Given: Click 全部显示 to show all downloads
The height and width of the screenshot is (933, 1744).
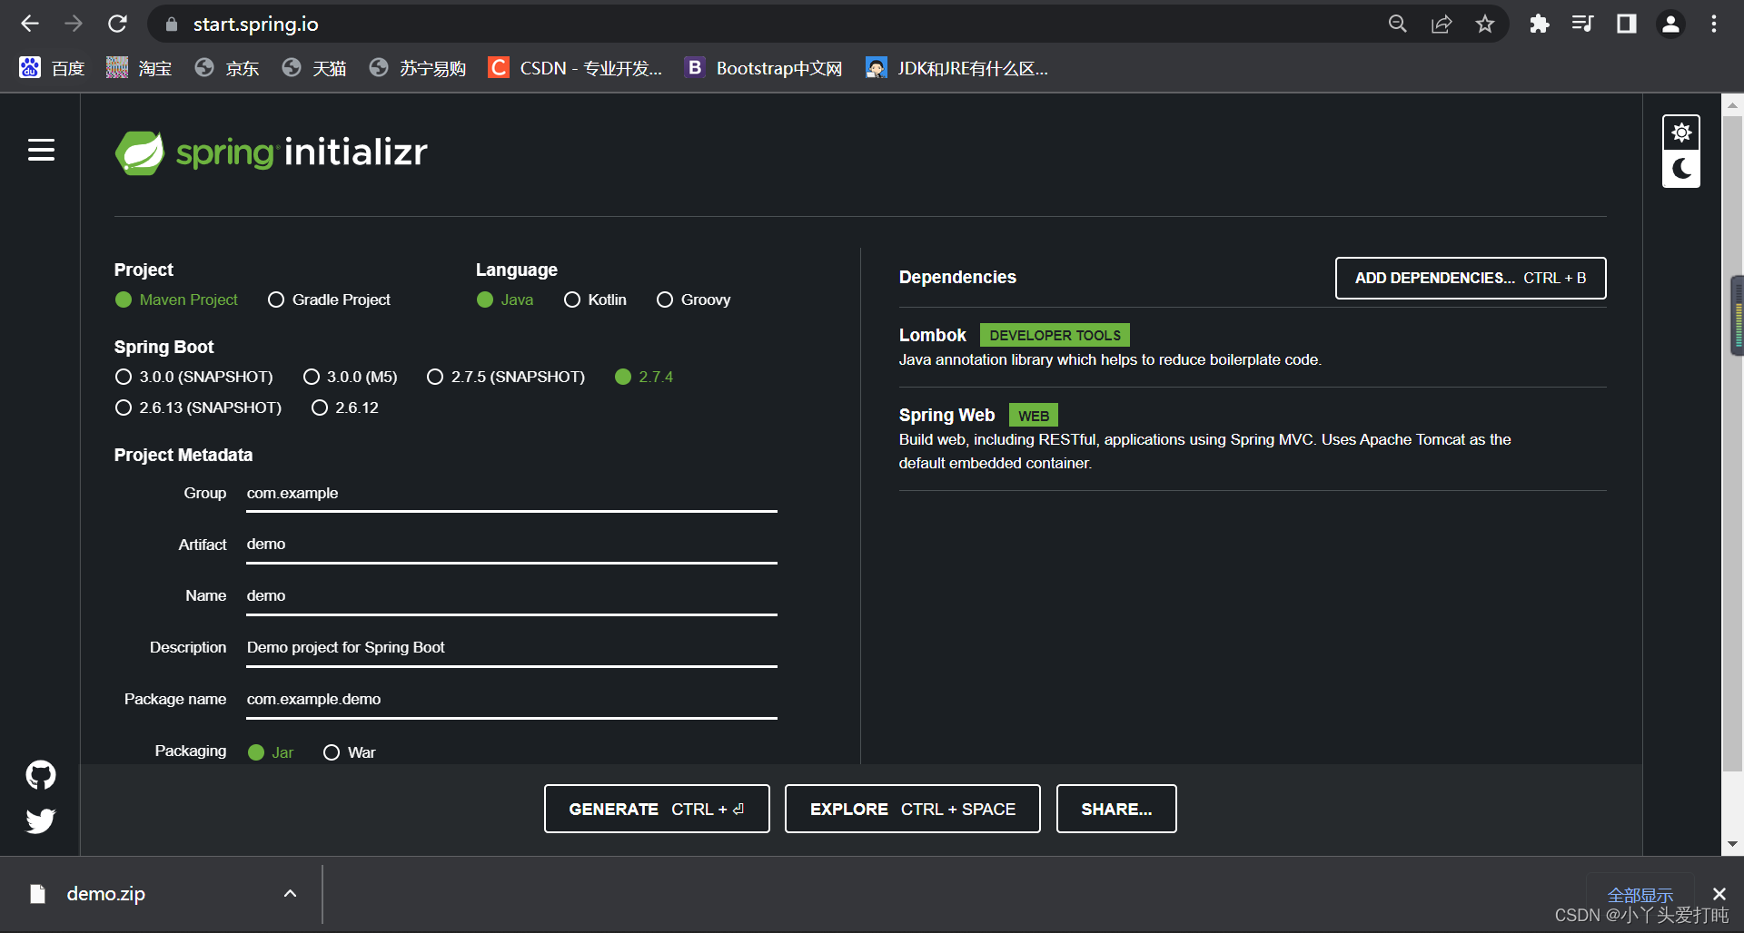Looking at the screenshot, I should (x=1640, y=895).
